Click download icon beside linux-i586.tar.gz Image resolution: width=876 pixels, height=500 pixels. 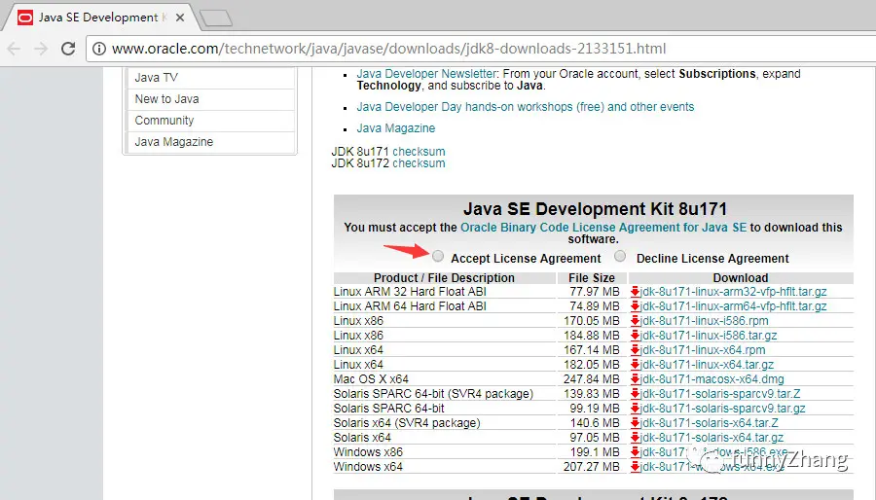tap(635, 336)
